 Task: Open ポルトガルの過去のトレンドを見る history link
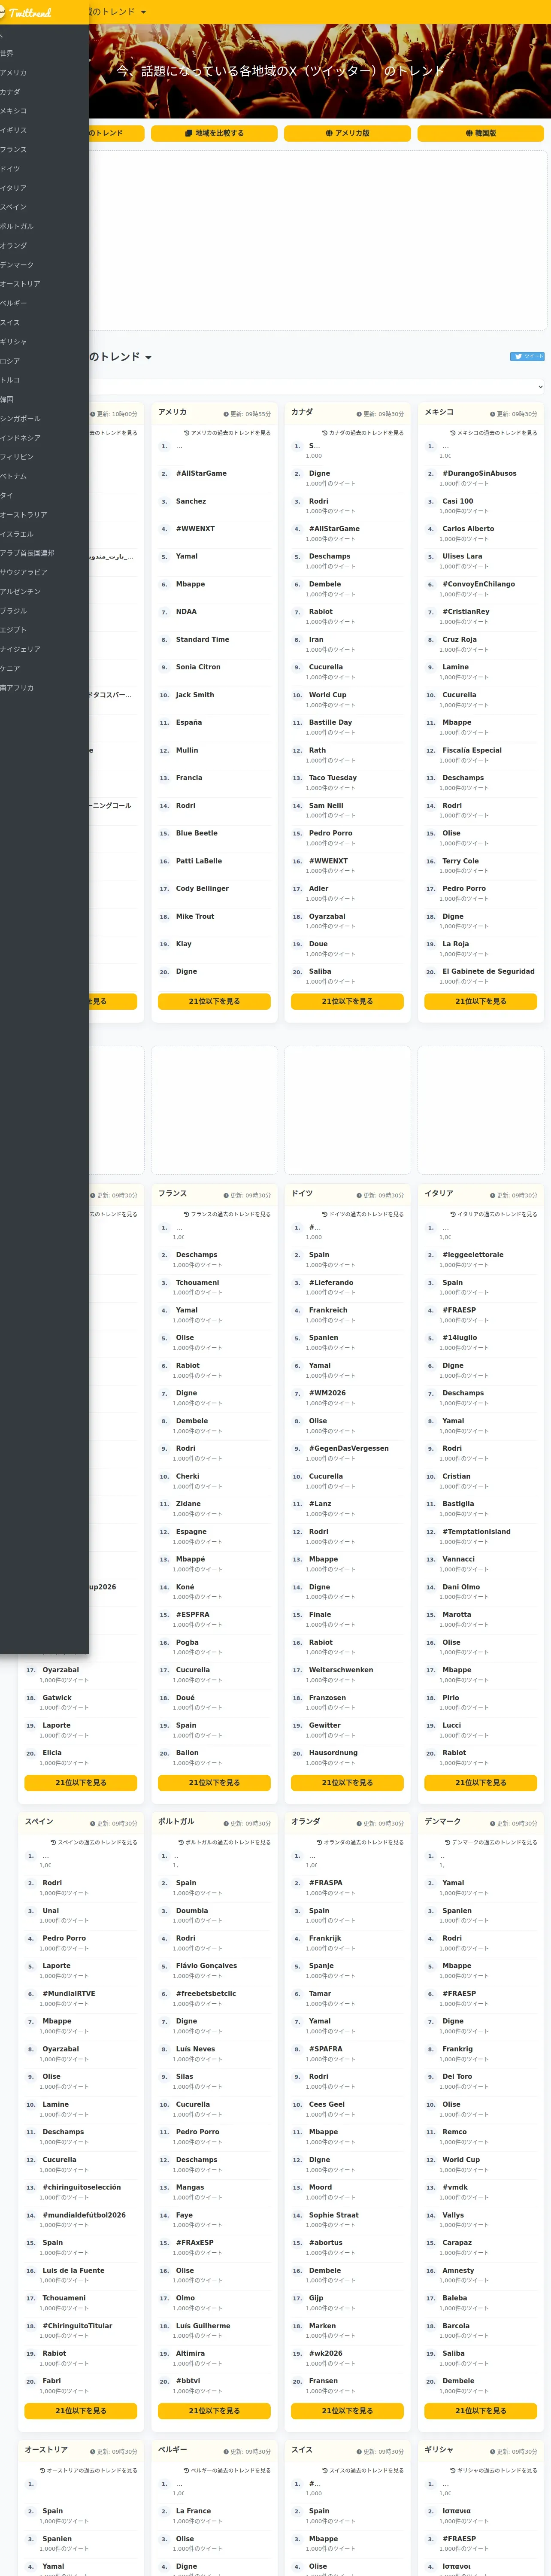pyautogui.click(x=224, y=1842)
